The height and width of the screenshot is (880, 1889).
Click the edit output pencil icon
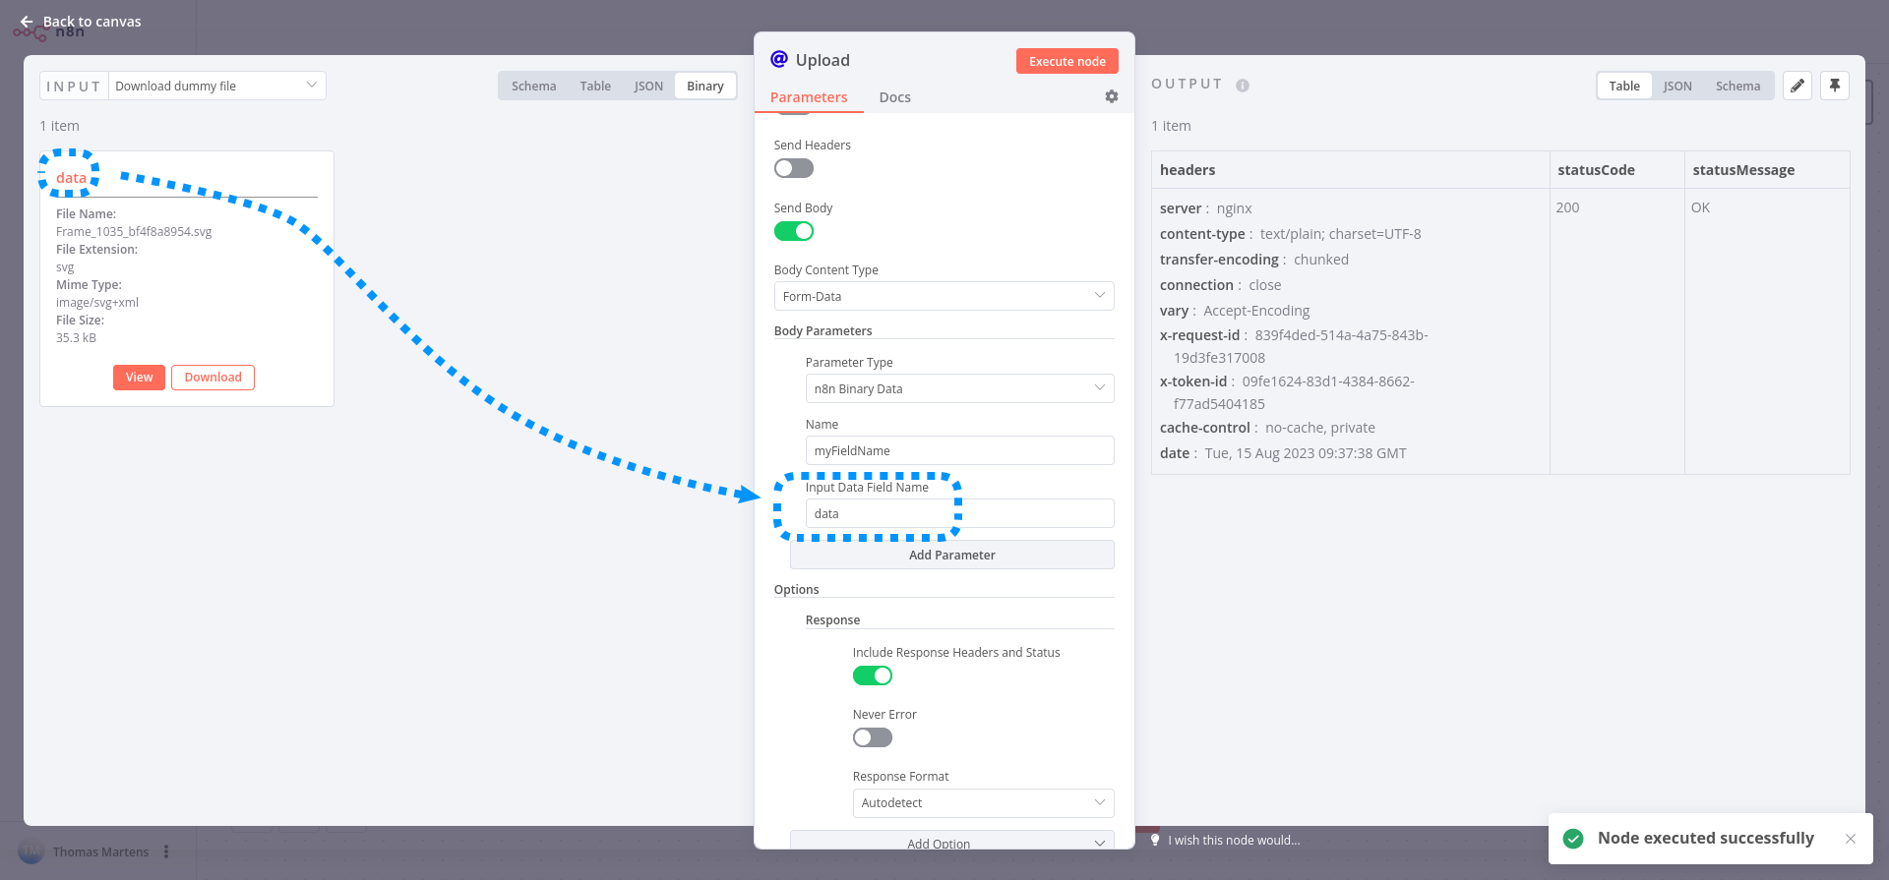1798,86
